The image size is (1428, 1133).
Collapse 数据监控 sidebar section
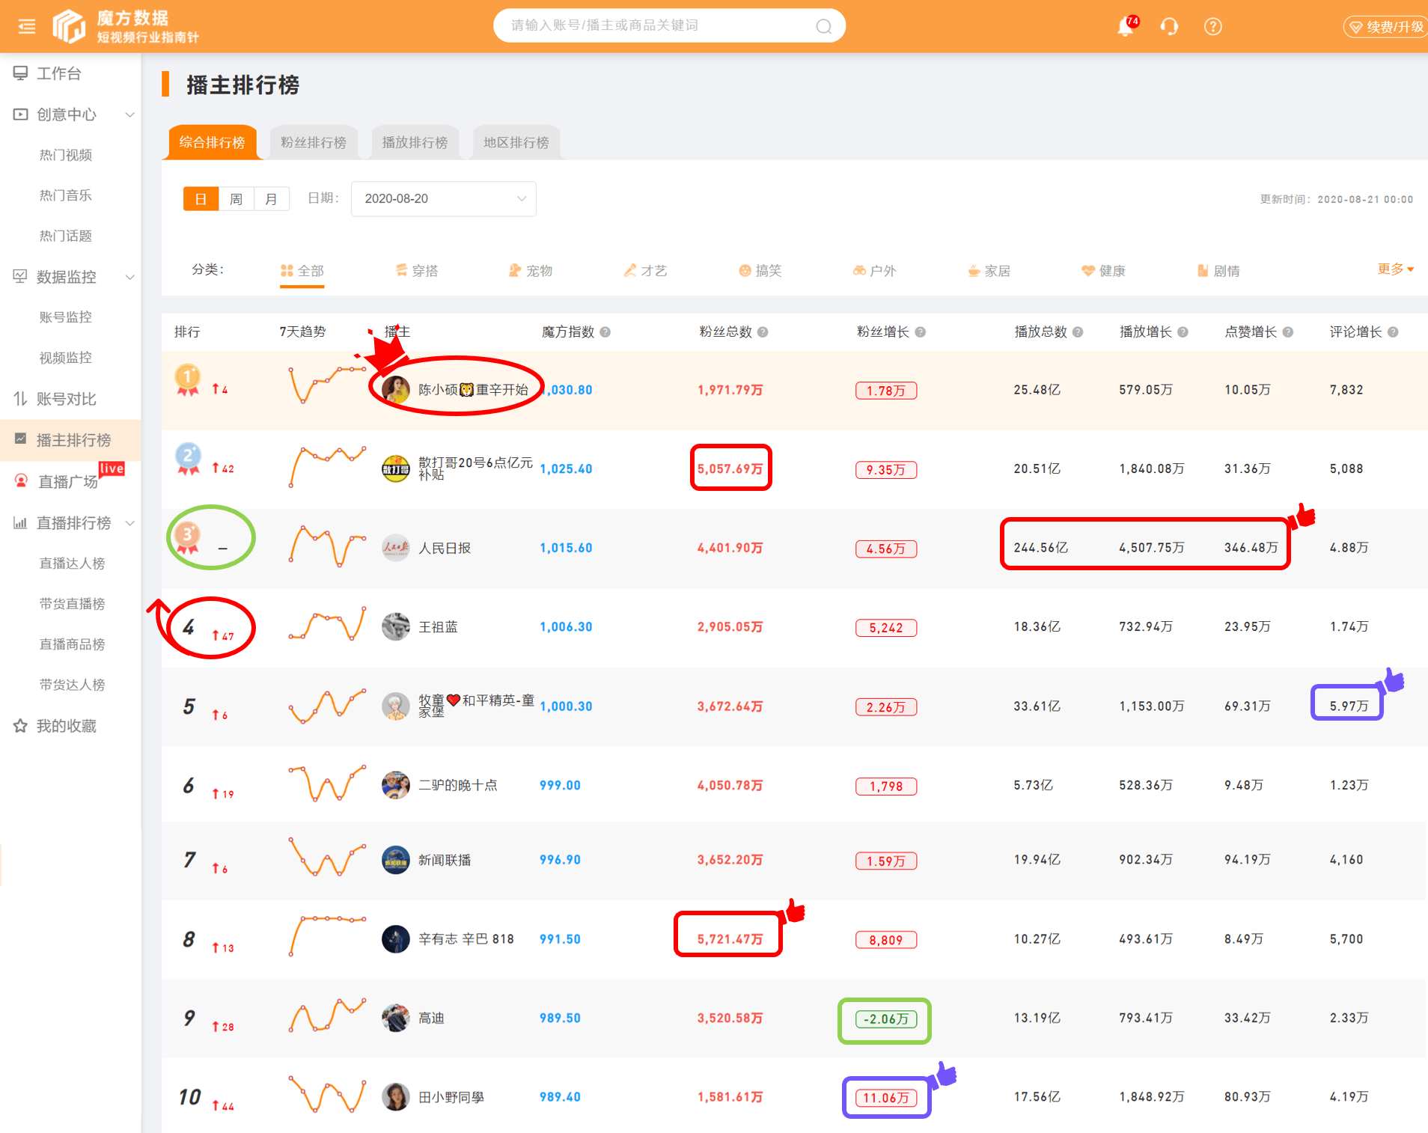coord(130,277)
